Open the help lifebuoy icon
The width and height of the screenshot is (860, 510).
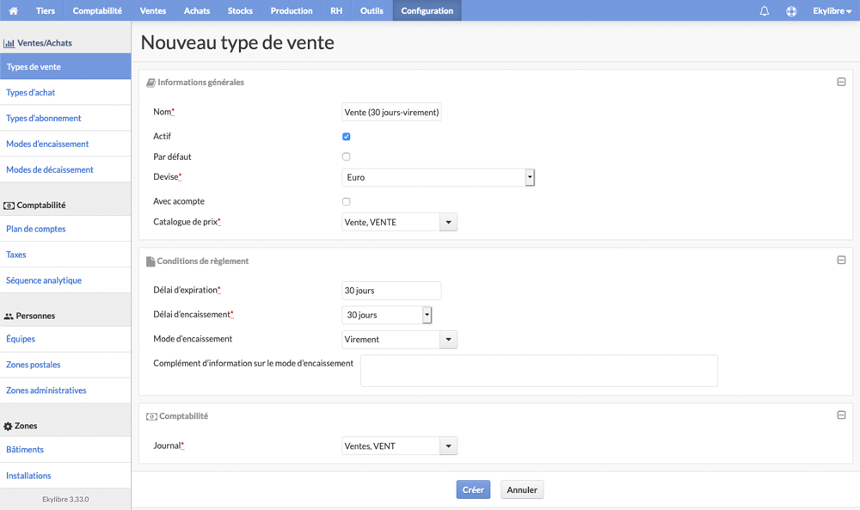tap(791, 11)
